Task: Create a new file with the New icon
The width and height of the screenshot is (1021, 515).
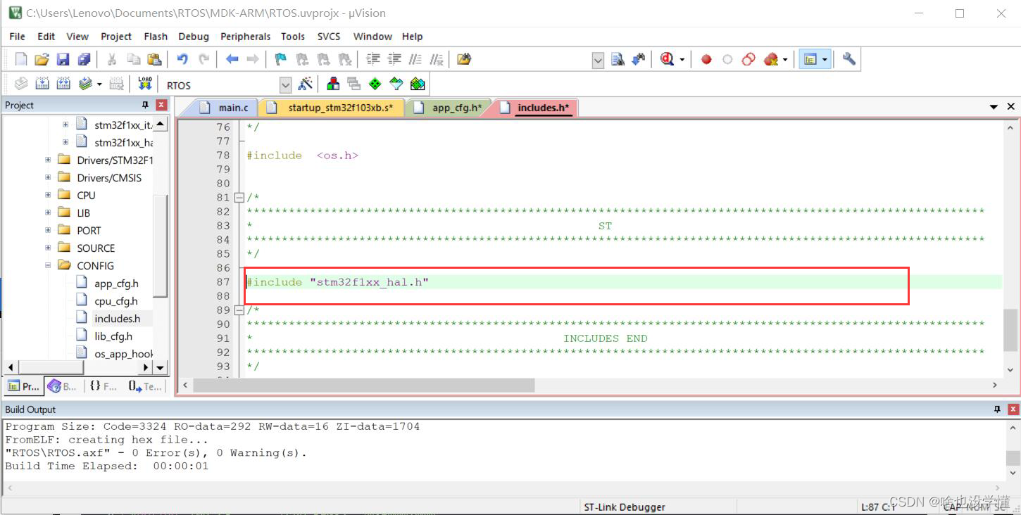Action: coord(21,59)
